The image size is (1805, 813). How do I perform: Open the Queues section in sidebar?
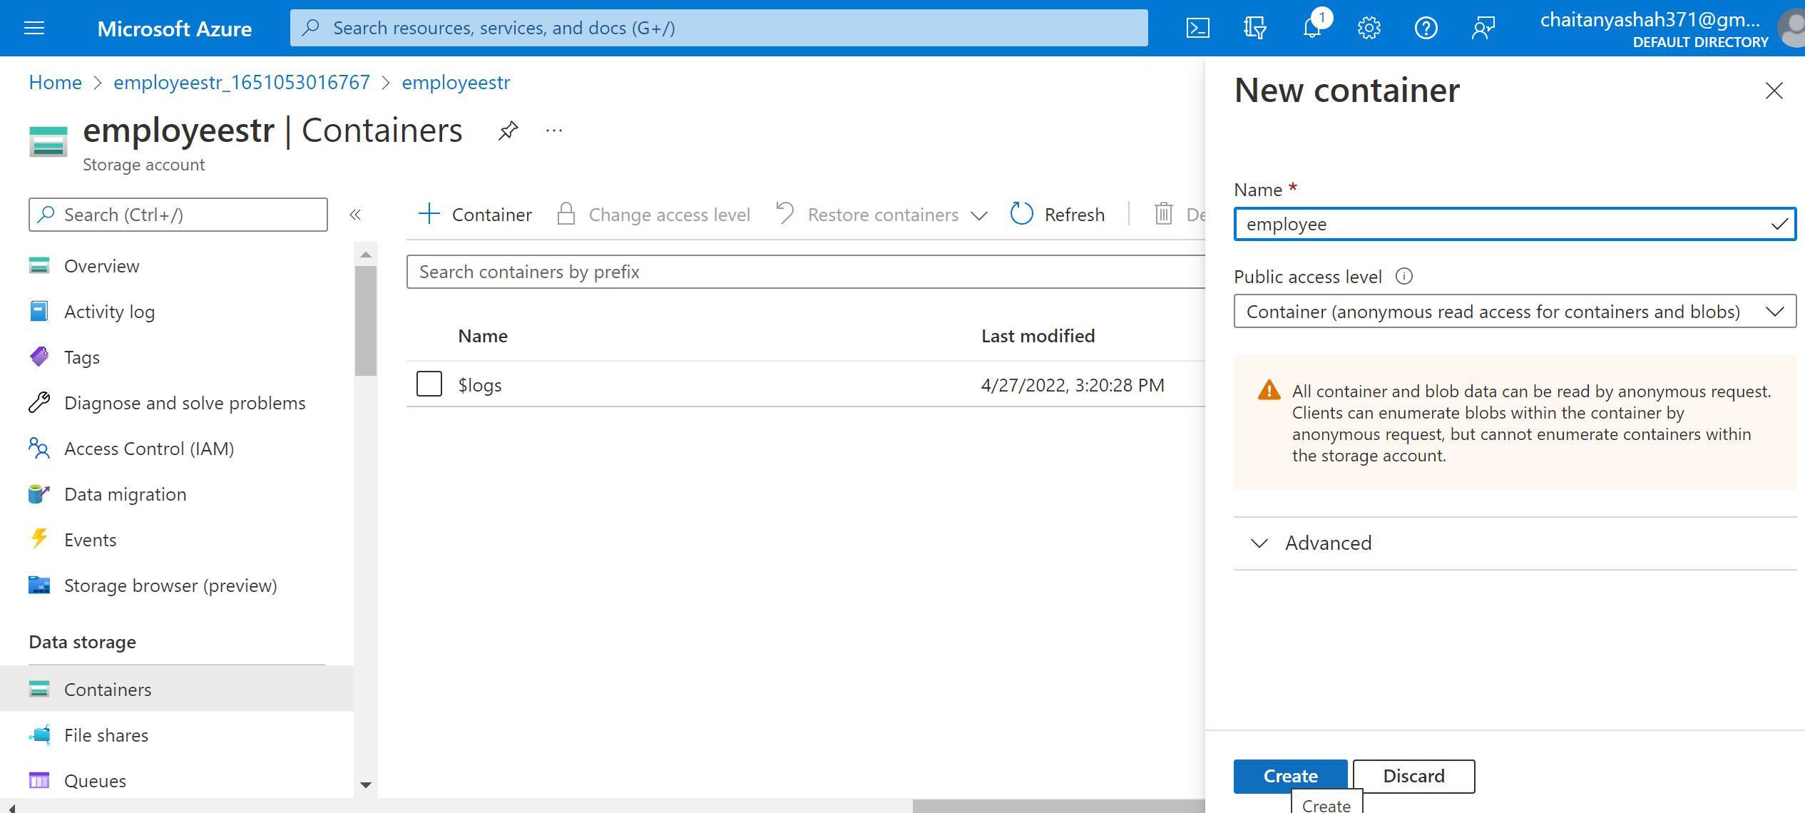(x=95, y=780)
